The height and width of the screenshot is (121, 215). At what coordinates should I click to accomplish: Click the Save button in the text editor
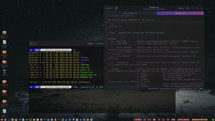click(181, 8)
